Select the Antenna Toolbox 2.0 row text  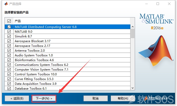pyautogui.click(x=30, y=50)
